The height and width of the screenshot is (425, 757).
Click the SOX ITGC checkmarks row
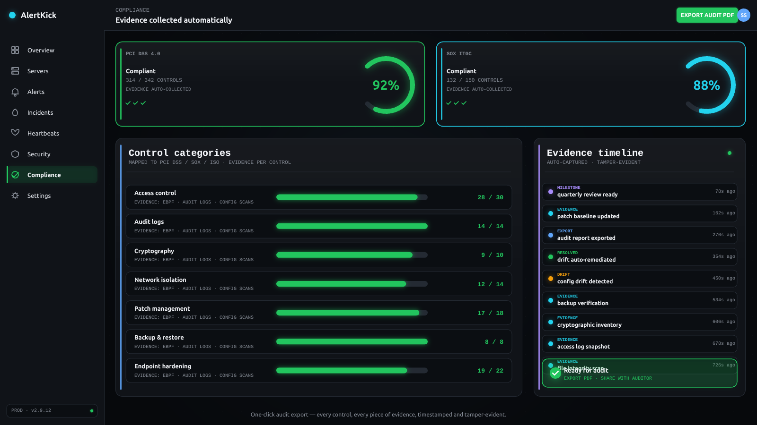pos(457,103)
